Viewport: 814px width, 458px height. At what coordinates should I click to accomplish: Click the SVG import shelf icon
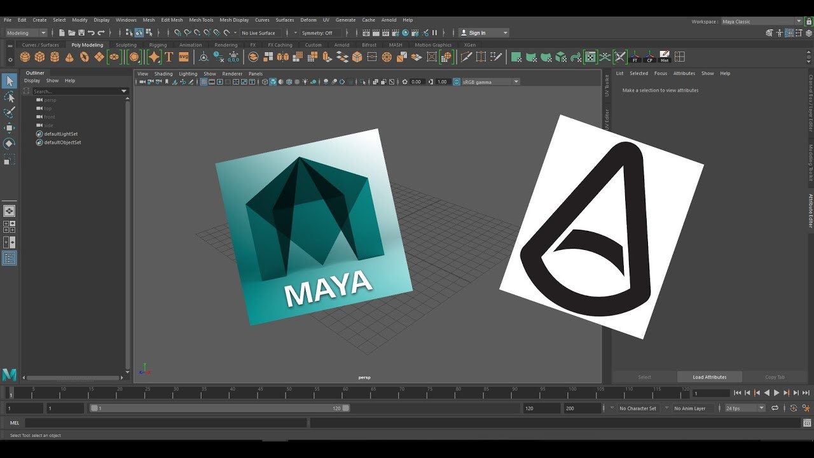tap(184, 57)
